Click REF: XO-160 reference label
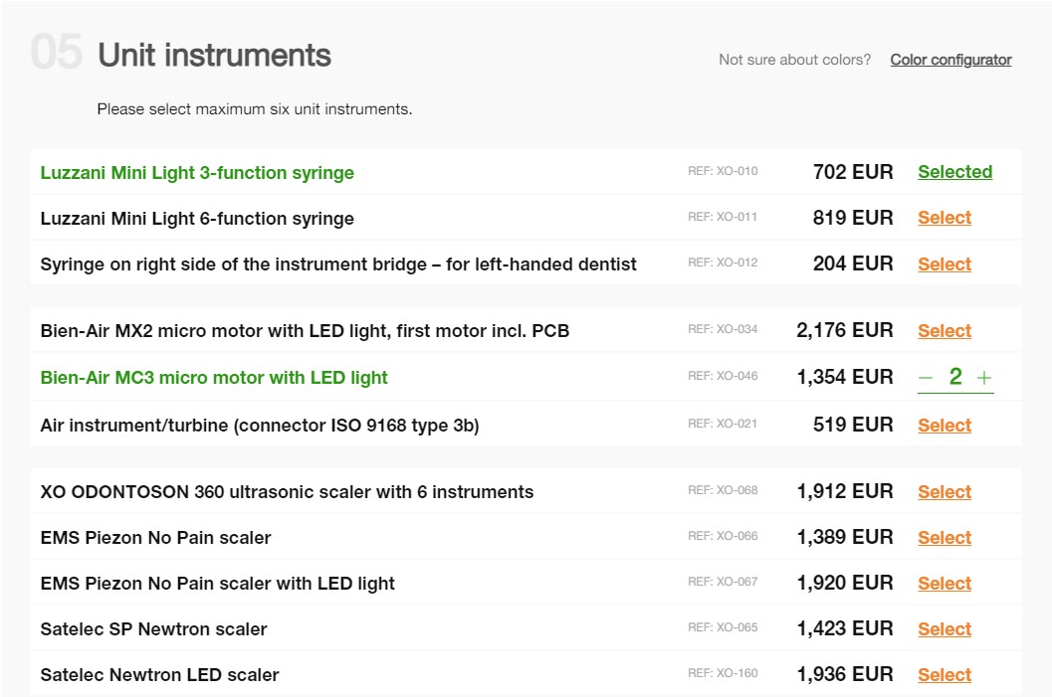This screenshot has height=697, width=1052. [723, 674]
